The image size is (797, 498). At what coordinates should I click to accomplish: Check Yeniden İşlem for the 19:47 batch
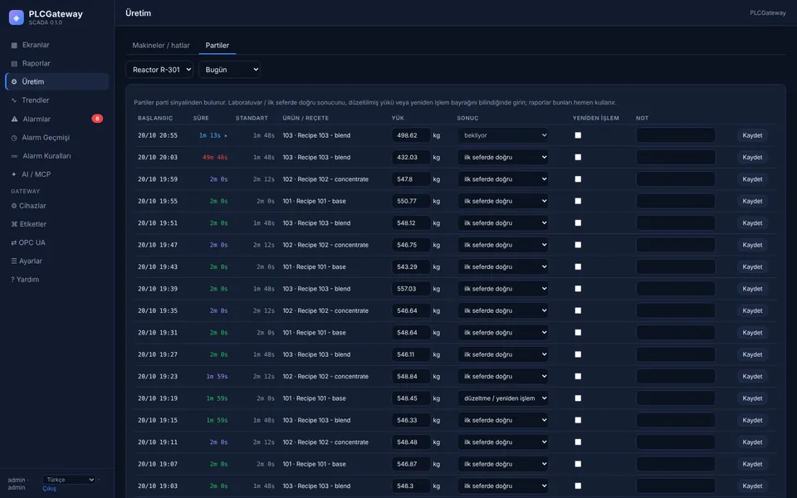578,245
